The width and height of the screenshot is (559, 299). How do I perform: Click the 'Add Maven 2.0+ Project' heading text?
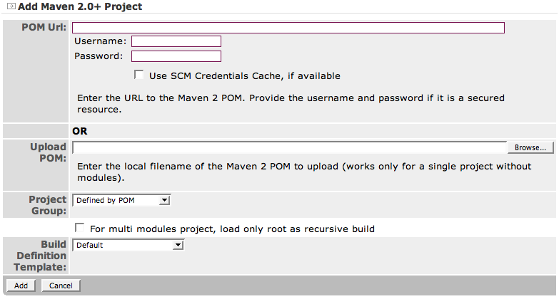click(79, 6)
